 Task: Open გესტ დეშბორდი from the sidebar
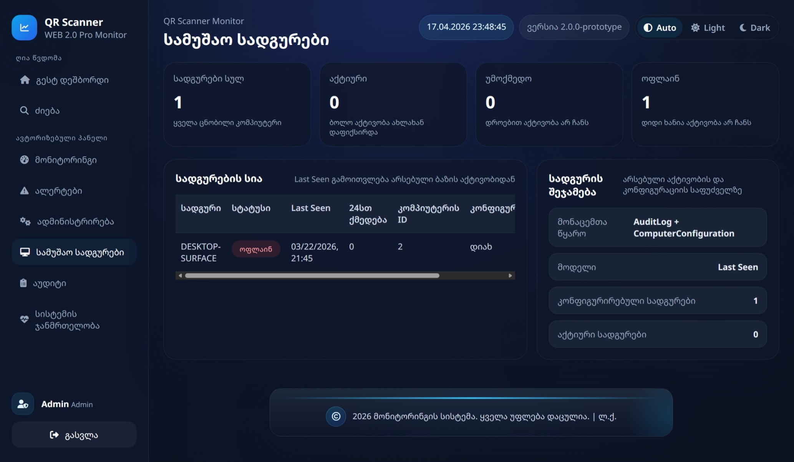click(74, 80)
